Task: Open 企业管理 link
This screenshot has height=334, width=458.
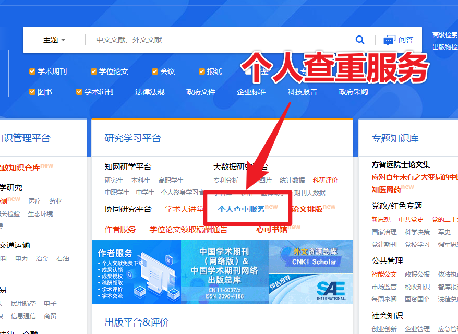Action: click(x=417, y=329)
